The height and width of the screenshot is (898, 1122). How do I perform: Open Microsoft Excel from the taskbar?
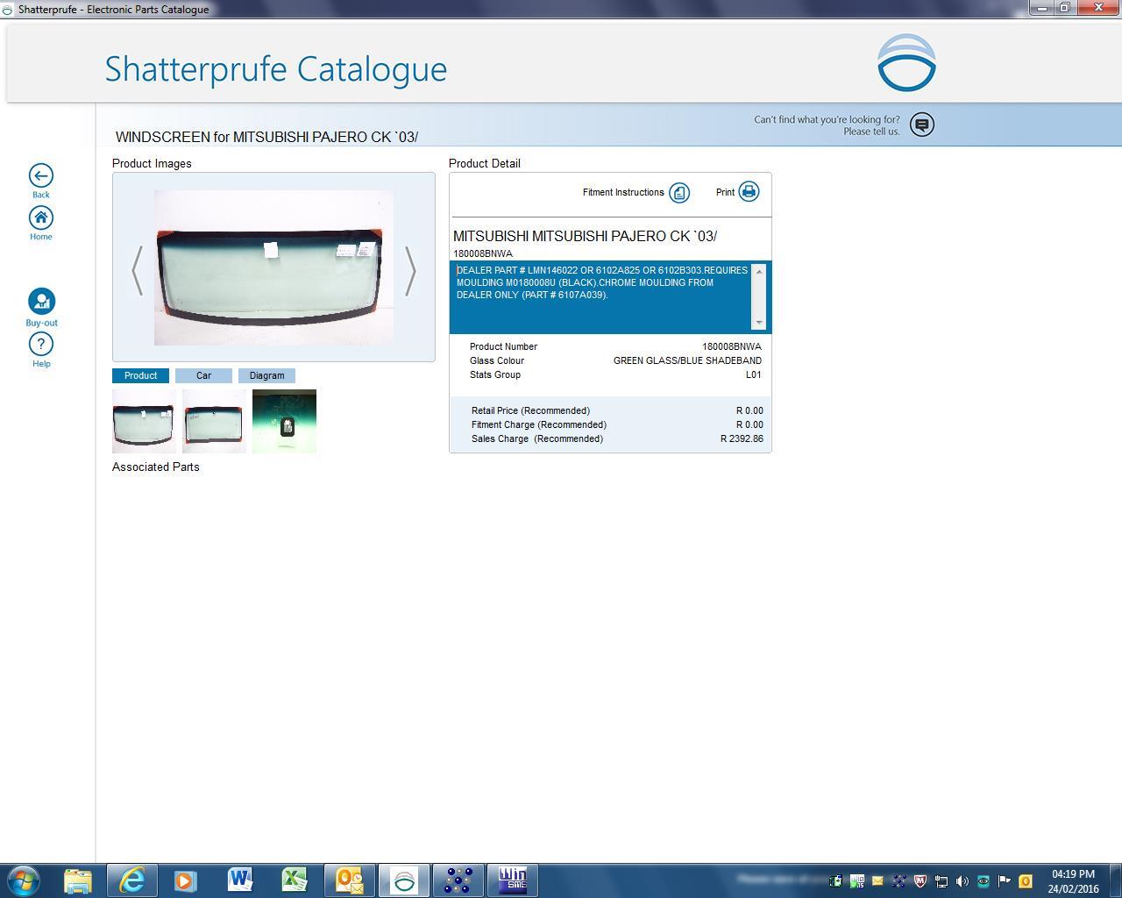click(x=294, y=880)
